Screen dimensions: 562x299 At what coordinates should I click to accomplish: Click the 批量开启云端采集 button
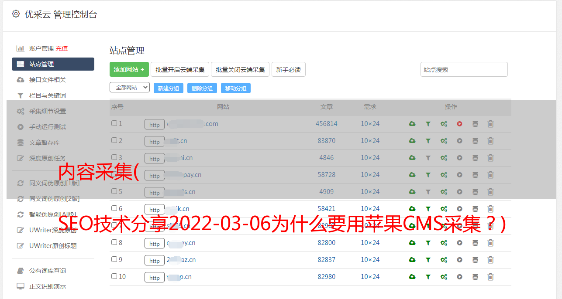180,69
